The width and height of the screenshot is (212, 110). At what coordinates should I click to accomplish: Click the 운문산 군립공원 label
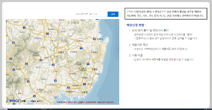[x=78, y=63]
